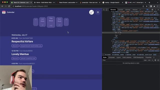Activate the DevTools inspect element picker

[x=104, y=9]
